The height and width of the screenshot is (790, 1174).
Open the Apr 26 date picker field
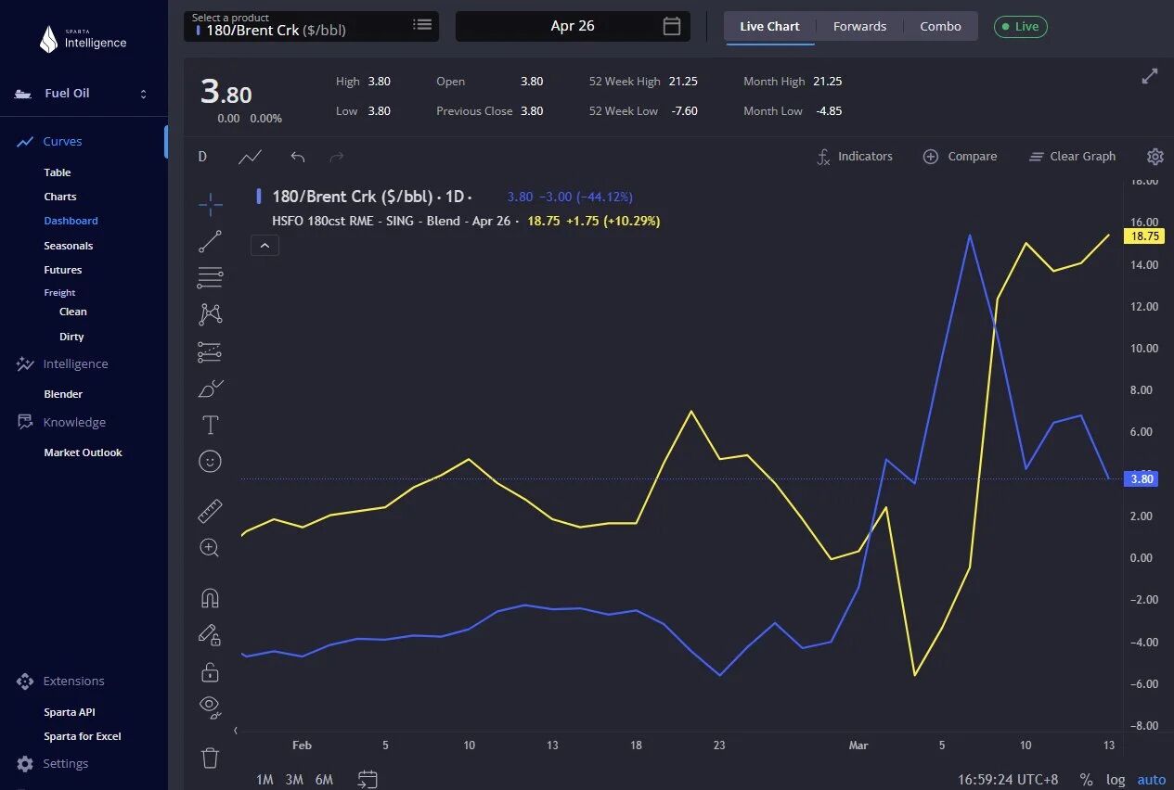tap(573, 26)
